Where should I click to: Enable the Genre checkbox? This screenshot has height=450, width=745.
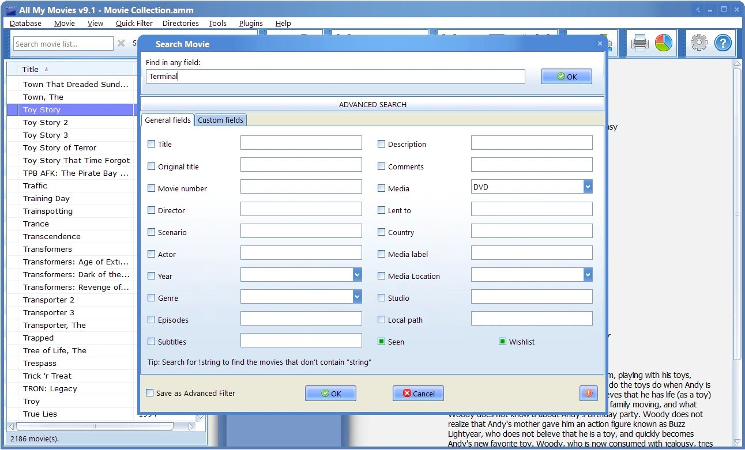(151, 298)
